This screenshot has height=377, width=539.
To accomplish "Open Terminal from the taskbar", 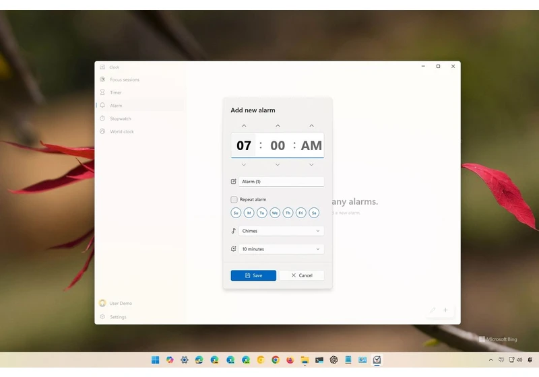I will tap(319, 359).
